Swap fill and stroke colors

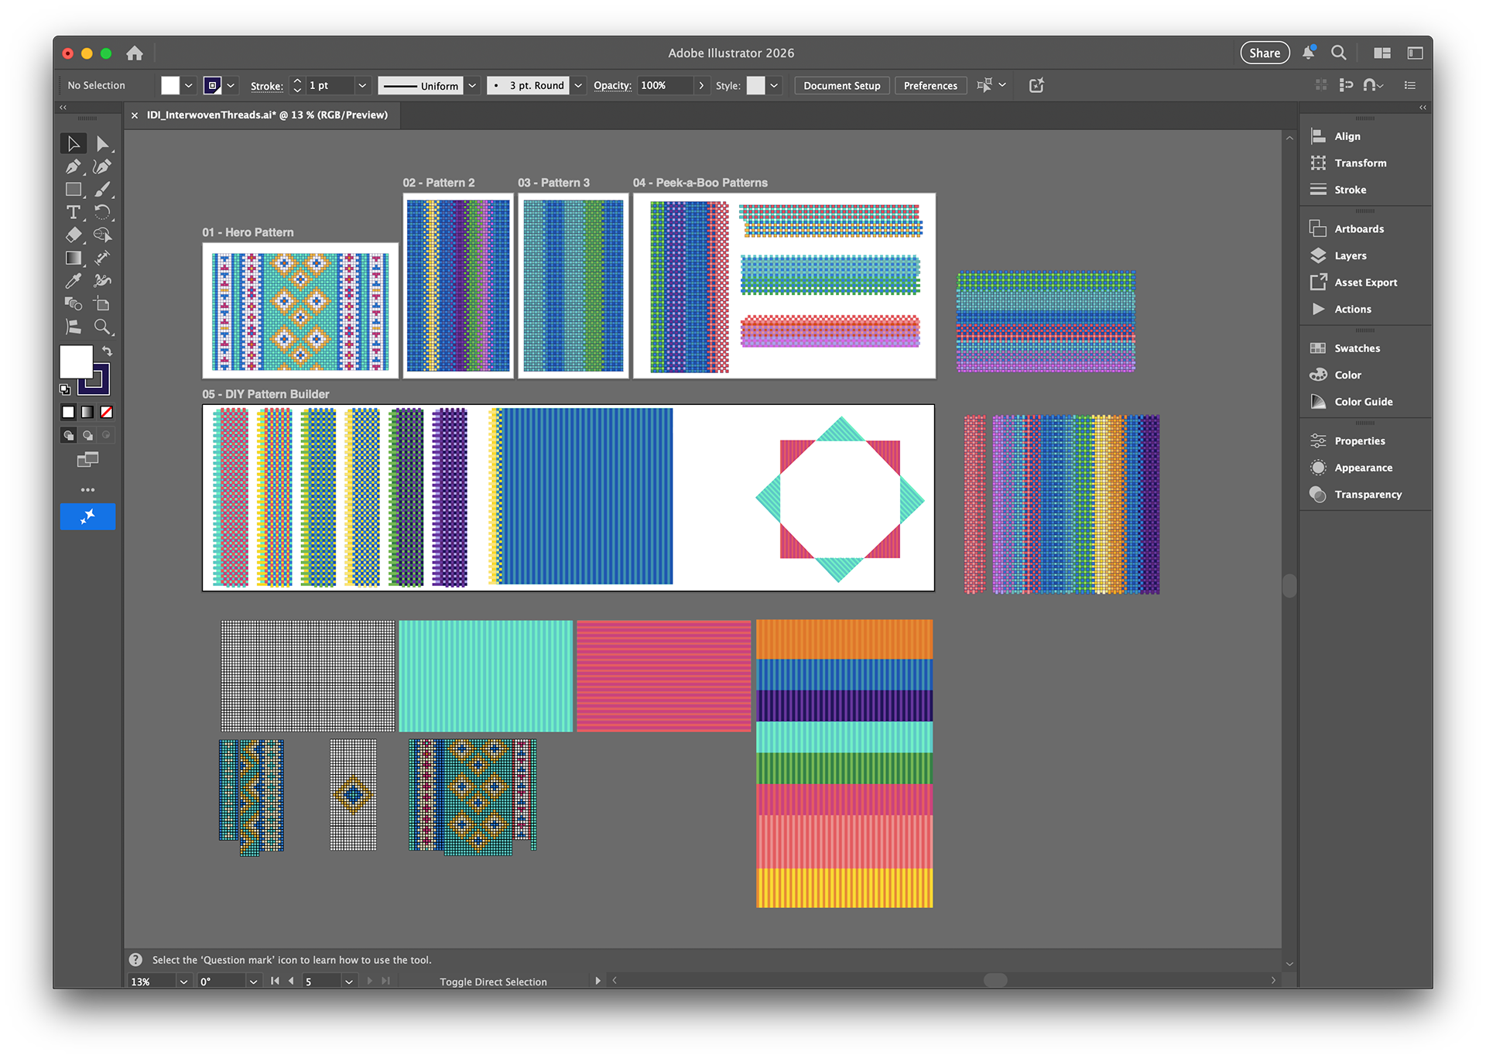108,351
